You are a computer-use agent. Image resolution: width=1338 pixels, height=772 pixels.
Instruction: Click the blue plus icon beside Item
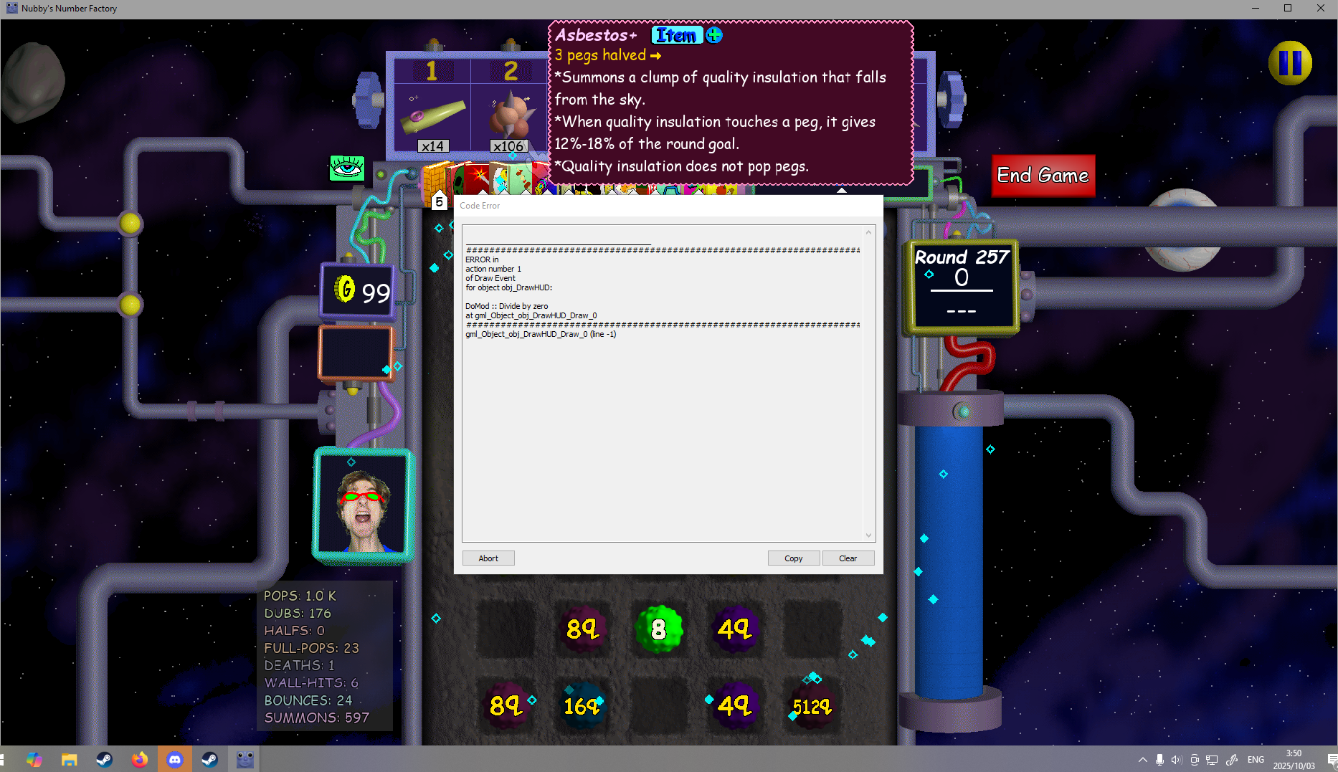714,35
